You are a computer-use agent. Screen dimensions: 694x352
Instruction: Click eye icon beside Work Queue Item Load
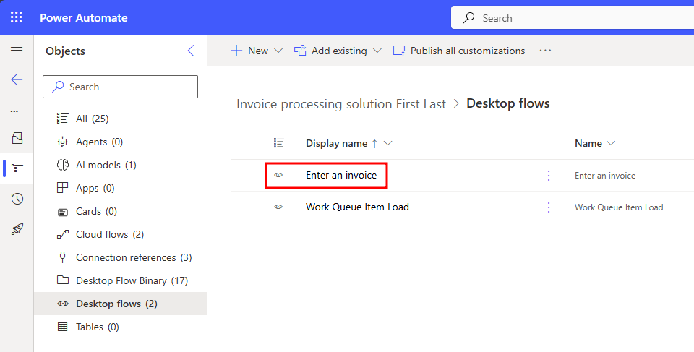coord(278,207)
